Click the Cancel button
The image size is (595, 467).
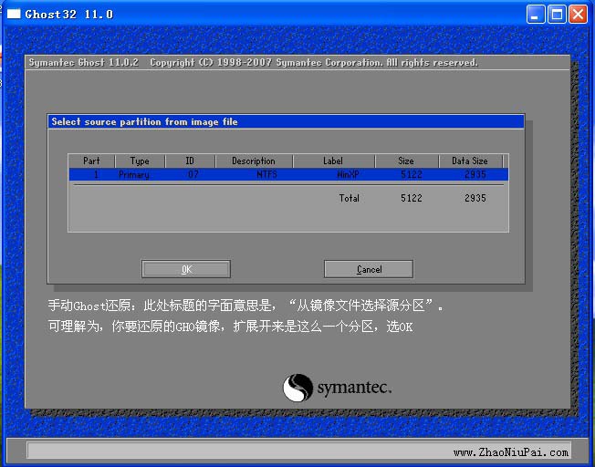[369, 269]
